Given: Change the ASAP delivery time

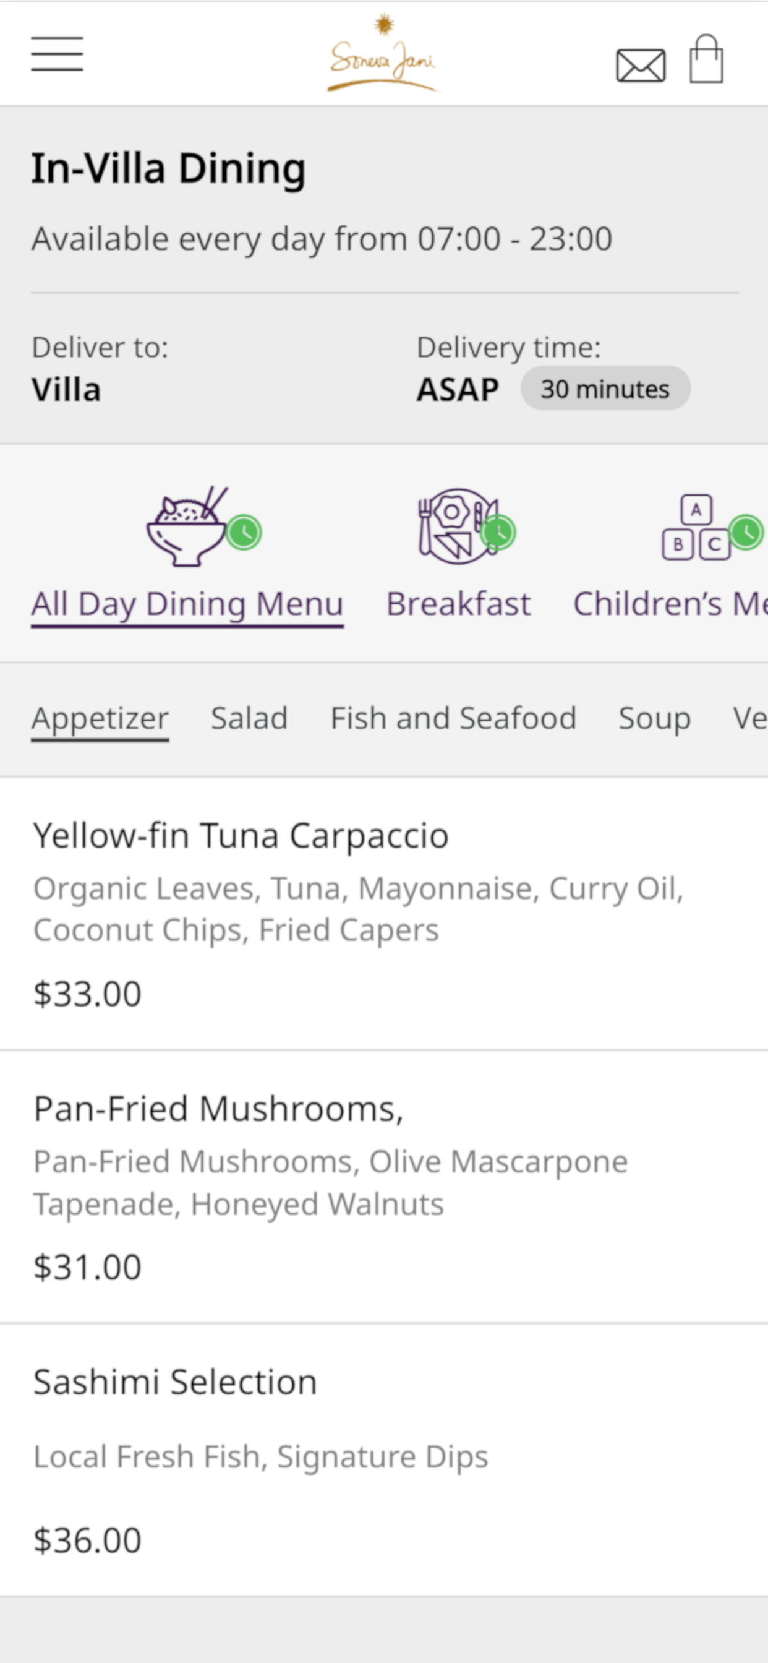Looking at the screenshot, I should [x=458, y=389].
